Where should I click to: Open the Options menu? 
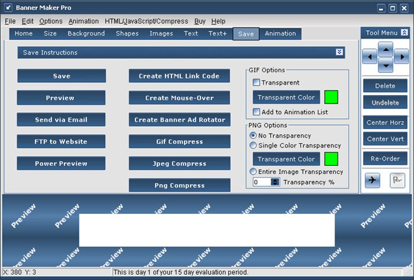[x=51, y=21]
